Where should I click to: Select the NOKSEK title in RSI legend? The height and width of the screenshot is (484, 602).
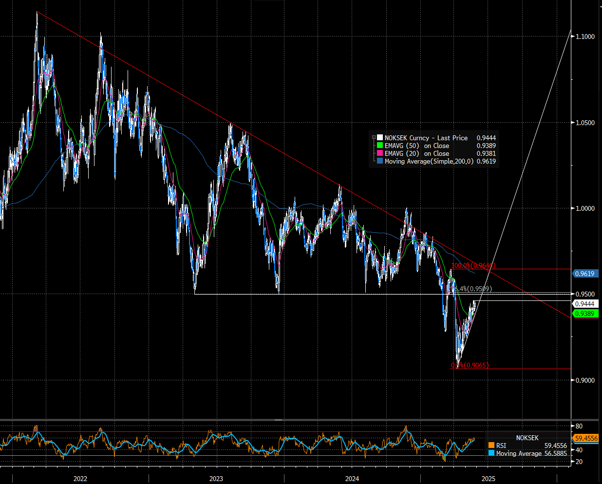527,438
